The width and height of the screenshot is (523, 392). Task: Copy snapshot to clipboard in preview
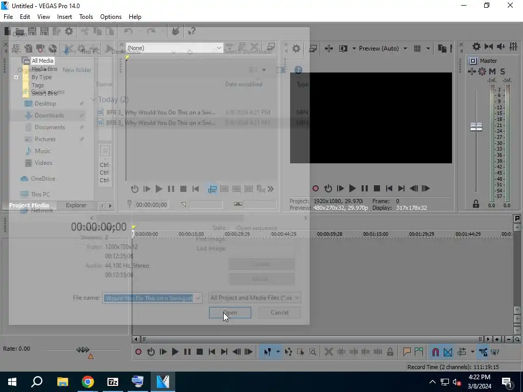pos(442,48)
